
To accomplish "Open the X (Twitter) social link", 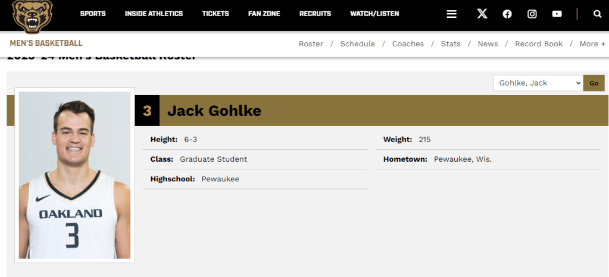I will click(x=482, y=14).
